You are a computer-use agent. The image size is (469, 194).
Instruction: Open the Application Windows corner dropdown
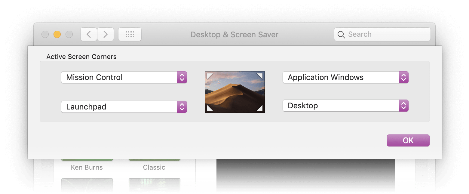point(346,77)
